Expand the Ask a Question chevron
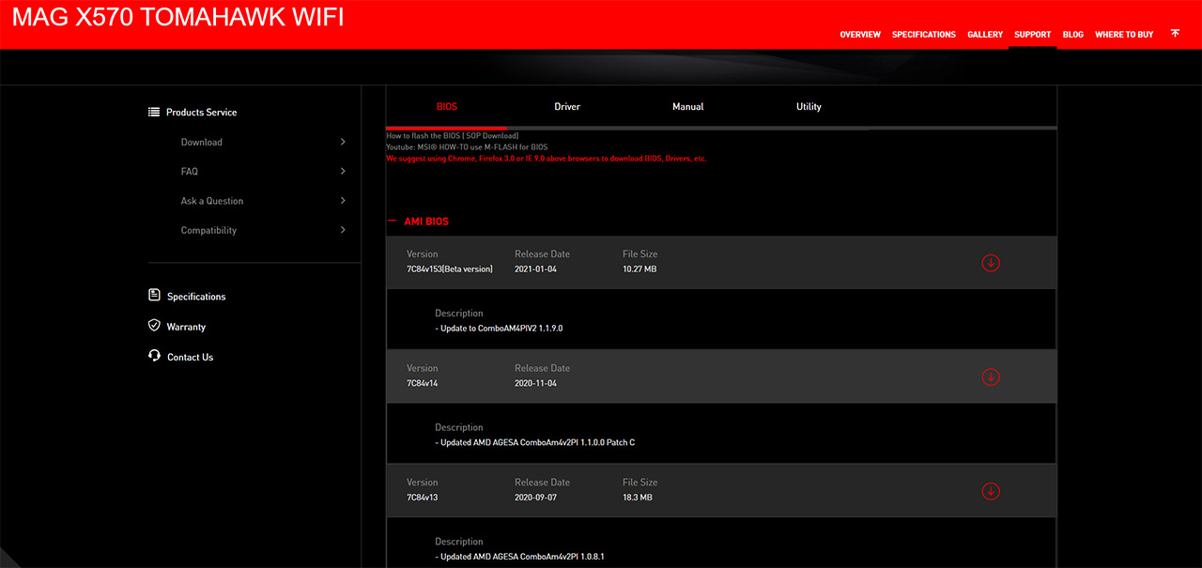 click(x=343, y=200)
